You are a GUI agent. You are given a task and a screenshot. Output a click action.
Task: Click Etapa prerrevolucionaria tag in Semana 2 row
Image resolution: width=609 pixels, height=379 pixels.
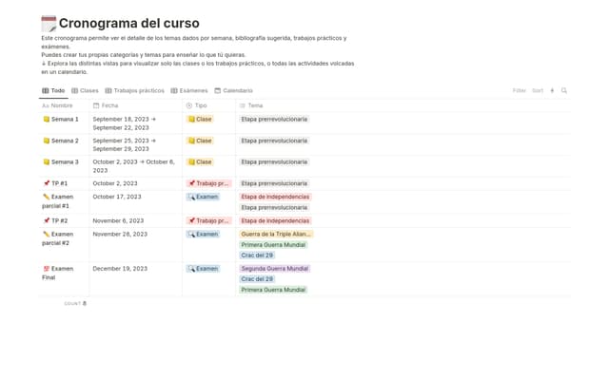tap(274, 141)
